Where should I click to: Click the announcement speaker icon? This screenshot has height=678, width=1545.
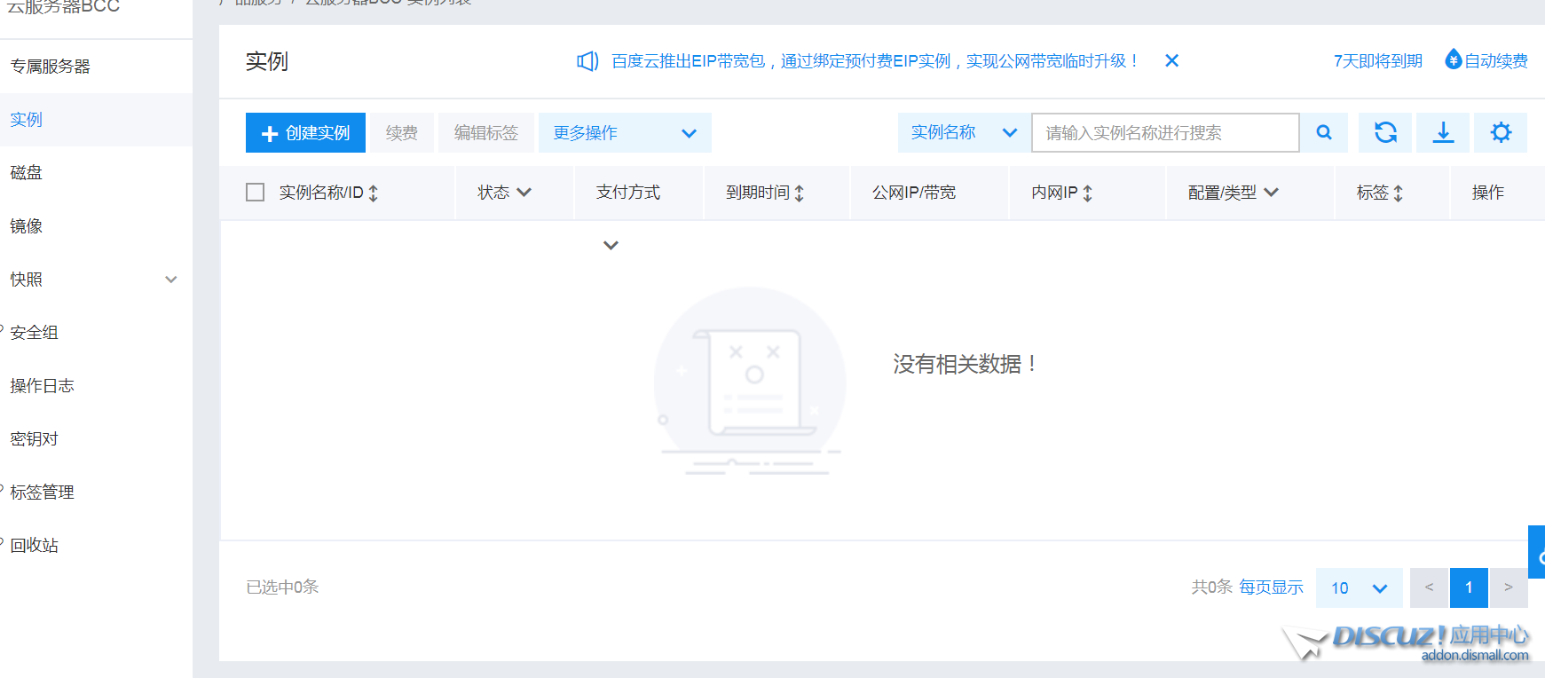[587, 60]
